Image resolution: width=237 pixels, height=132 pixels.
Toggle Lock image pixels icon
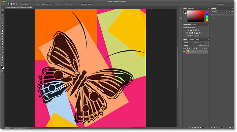click(190, 48)
